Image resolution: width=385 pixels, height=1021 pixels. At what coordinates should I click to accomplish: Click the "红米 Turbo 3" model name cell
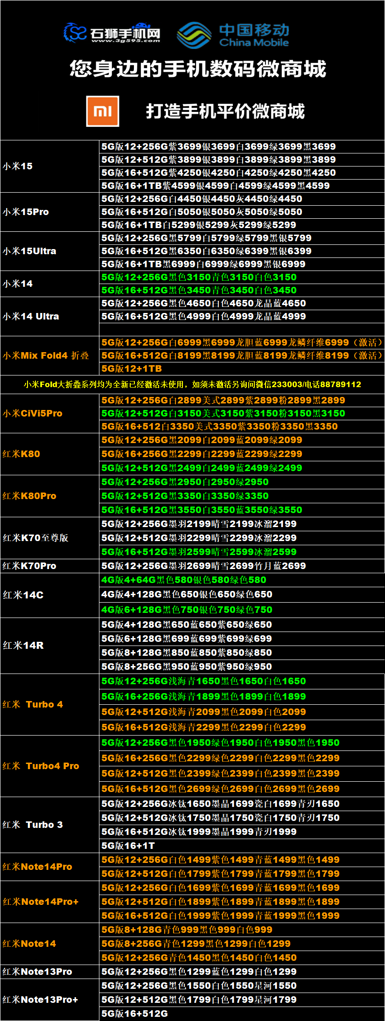point(50,825)
